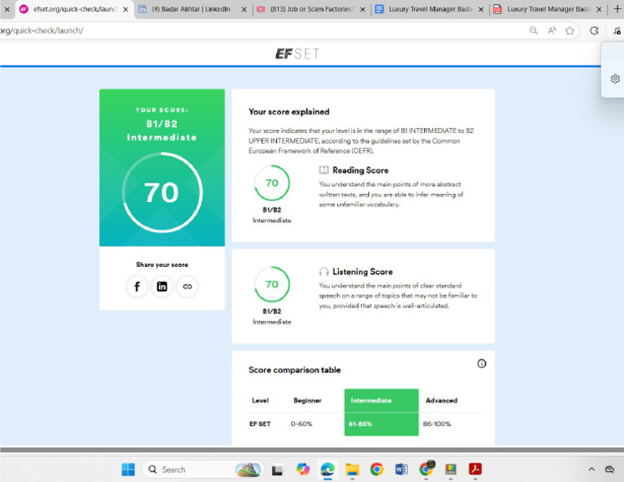Open File Explorer from taskbar
The height and width of the screenshot is (482, 624).
(x=352, y=469)
